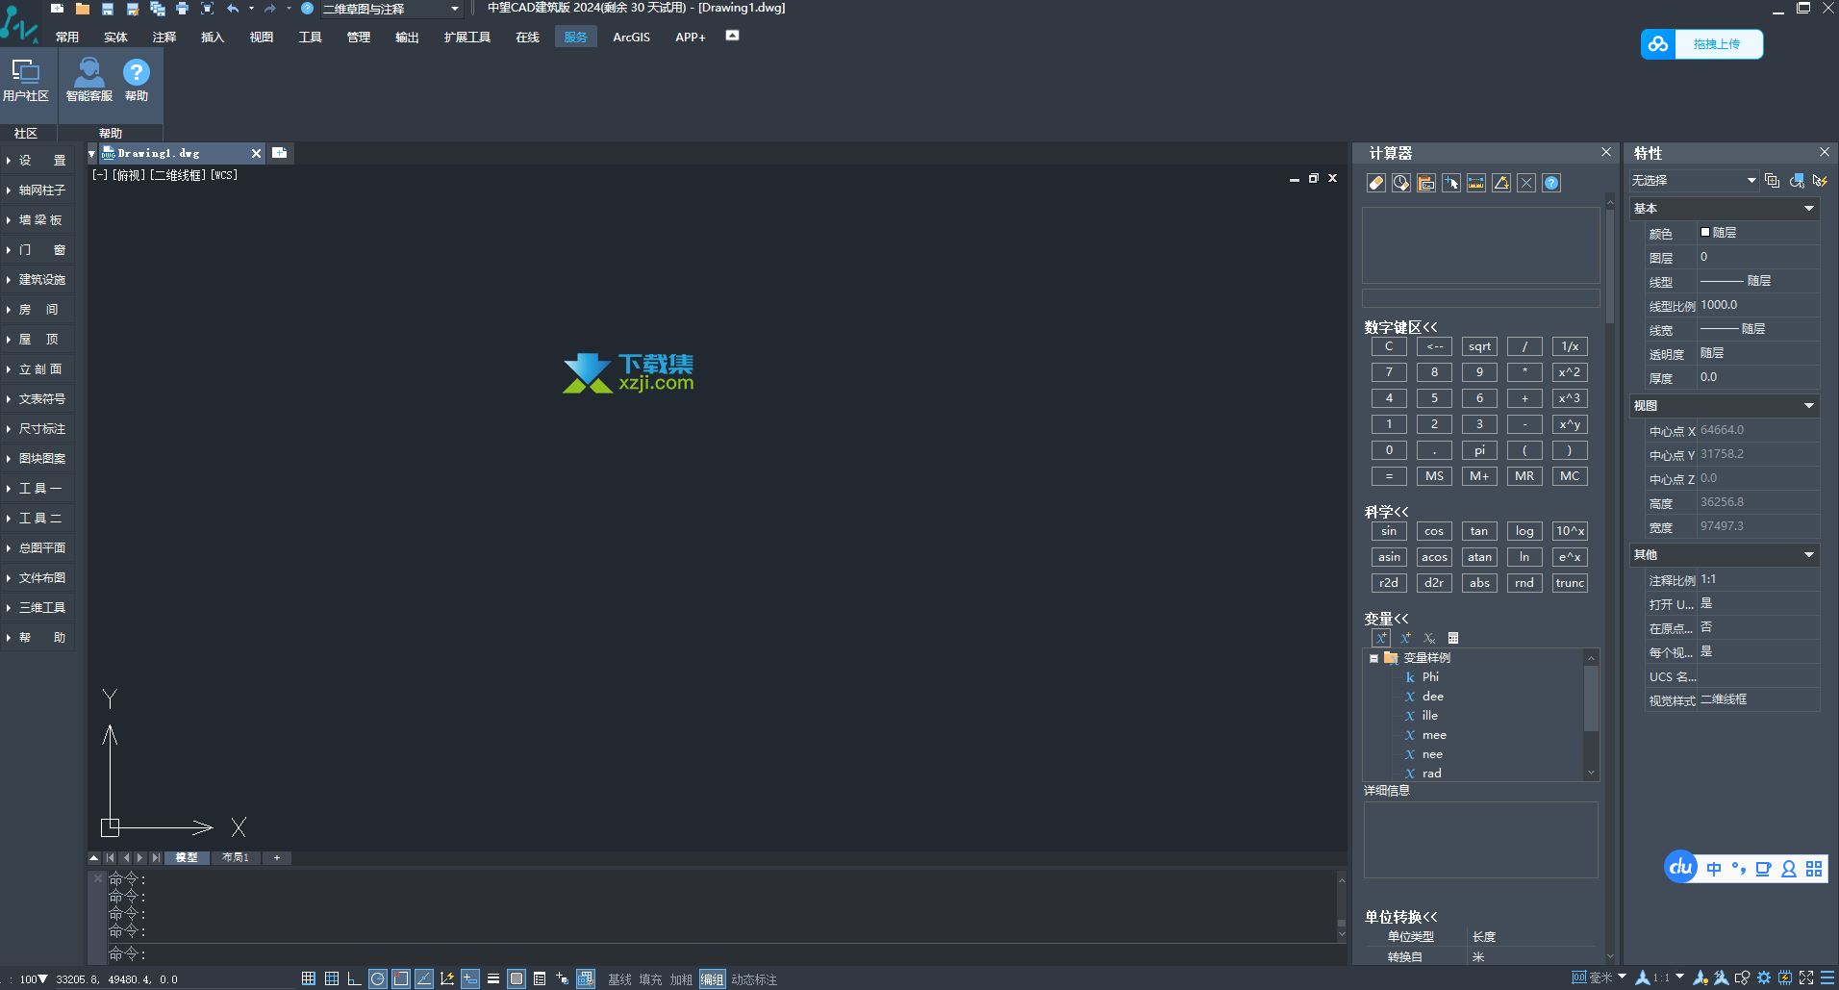This screenshot has height=990, width=1839.
Task: Open the calculator help question-mark icon
Action: (1551, 183)
